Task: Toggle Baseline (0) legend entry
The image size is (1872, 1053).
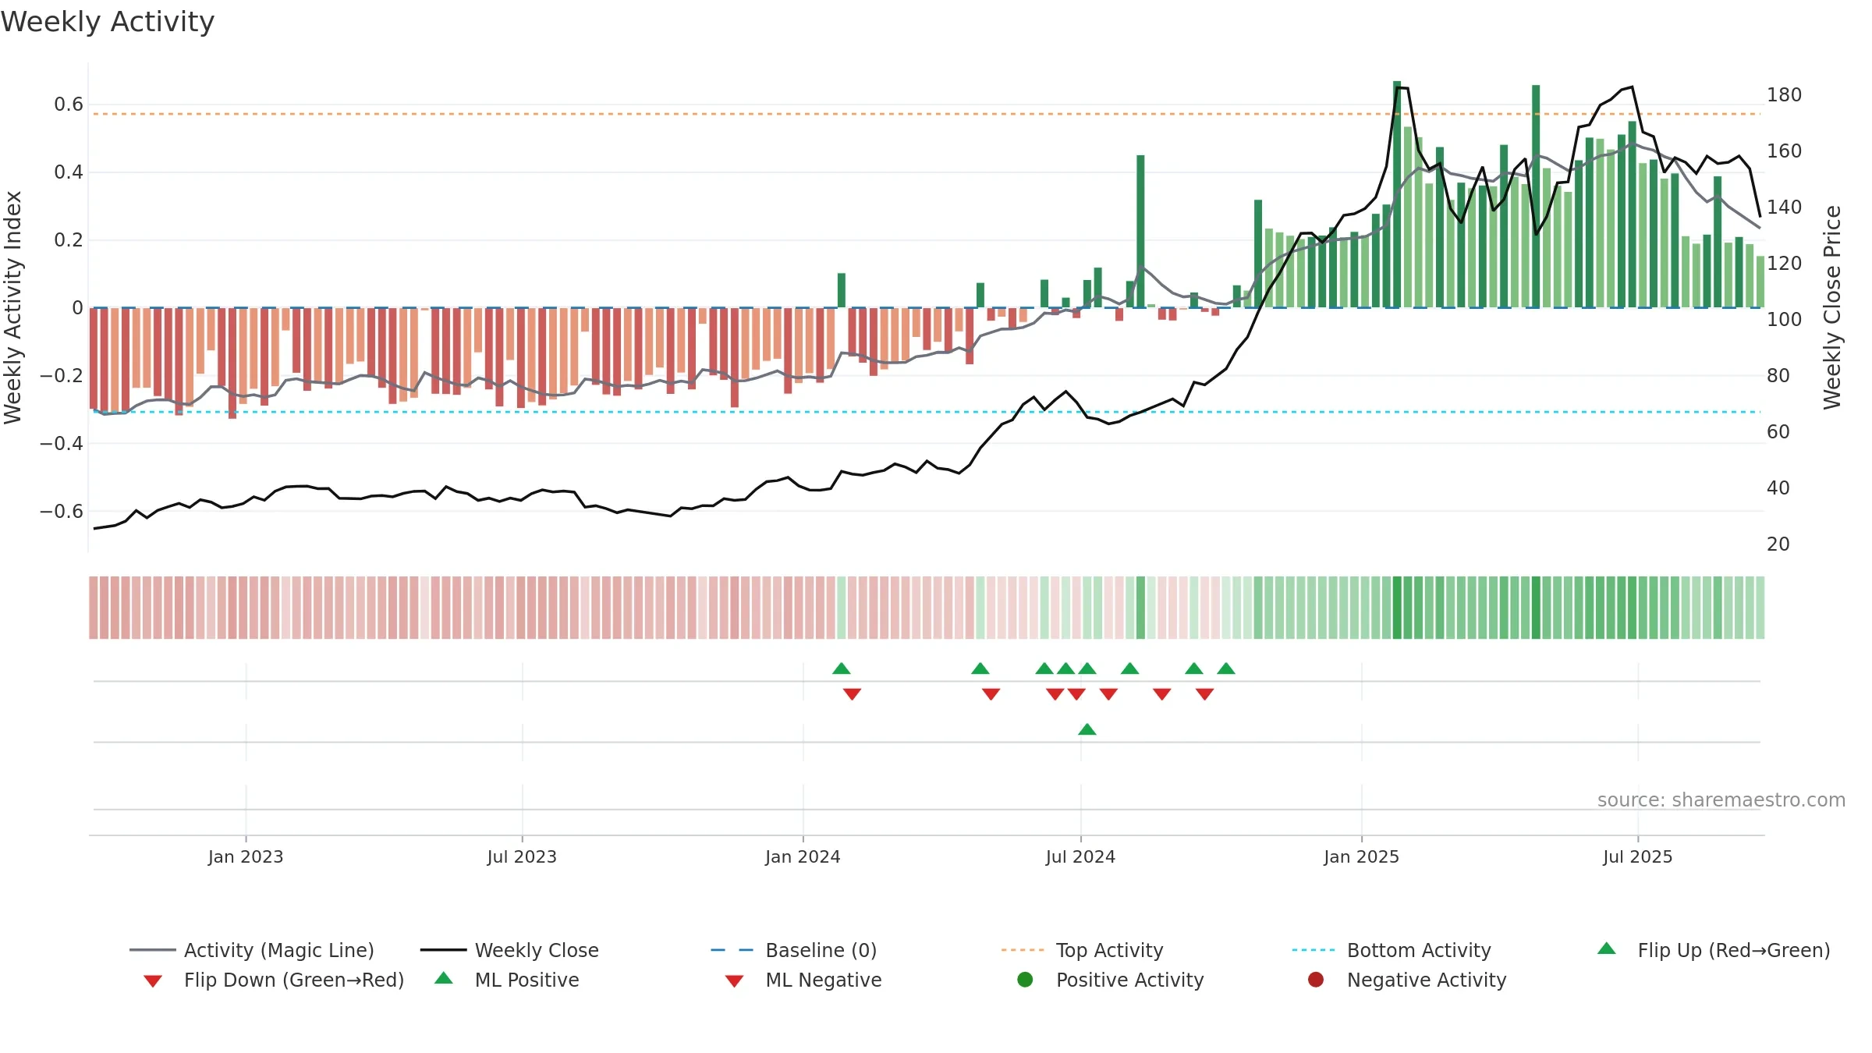Action: tap(794, 950)
